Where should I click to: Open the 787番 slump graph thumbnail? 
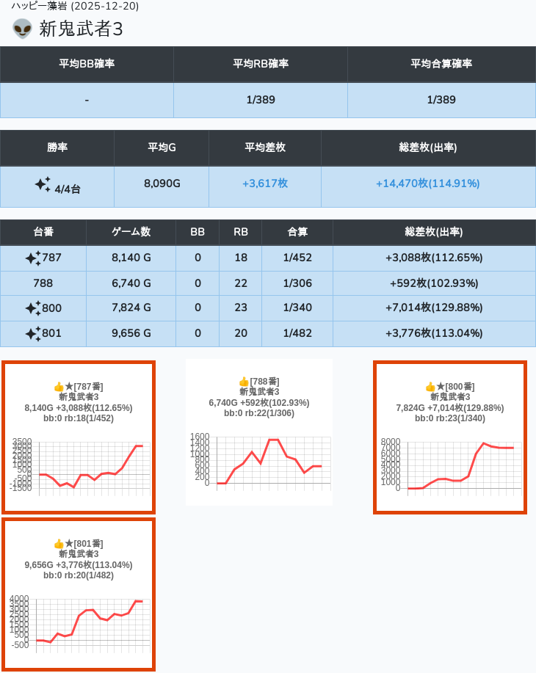pos(79,467)
